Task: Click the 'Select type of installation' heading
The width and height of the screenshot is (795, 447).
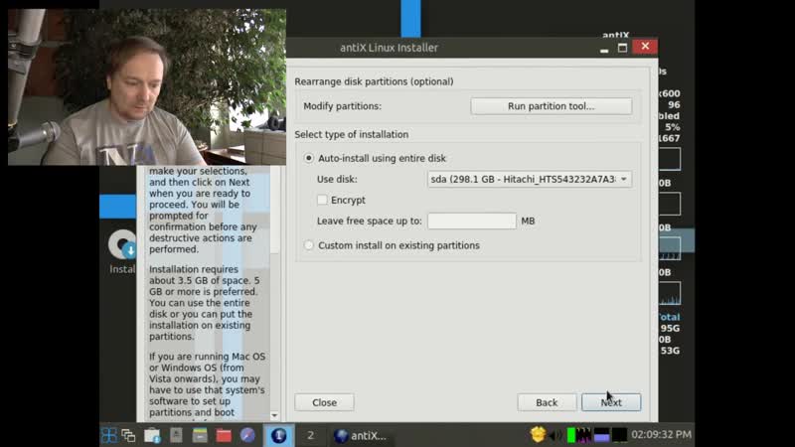Action: (352, 134)
